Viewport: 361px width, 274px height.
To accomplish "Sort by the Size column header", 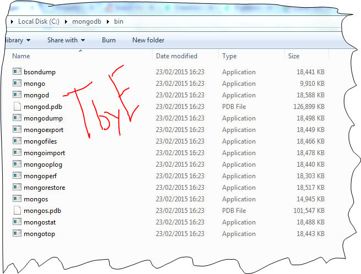I will tap(294, 56).
